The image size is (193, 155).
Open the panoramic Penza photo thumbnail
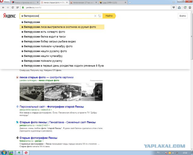click(63, 92)
